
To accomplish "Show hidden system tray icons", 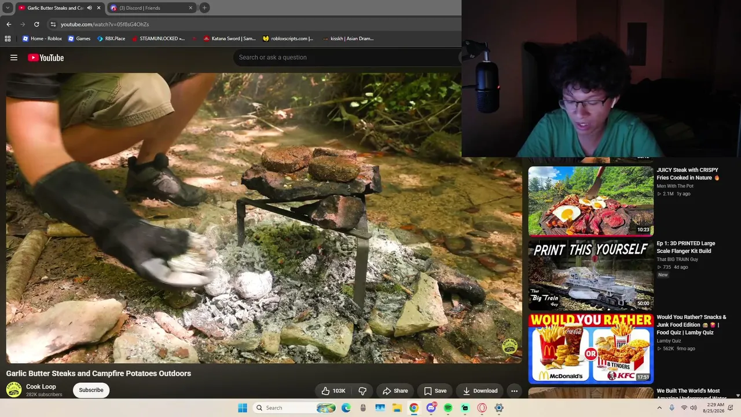I will coord(659,408).
